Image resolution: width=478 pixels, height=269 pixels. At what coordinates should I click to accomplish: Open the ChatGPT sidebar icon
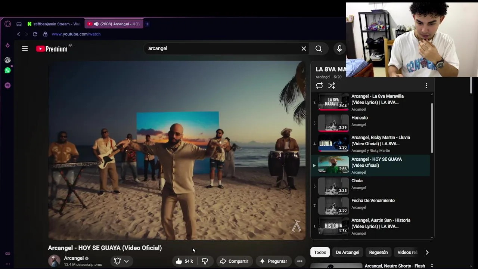coord(7,60)
